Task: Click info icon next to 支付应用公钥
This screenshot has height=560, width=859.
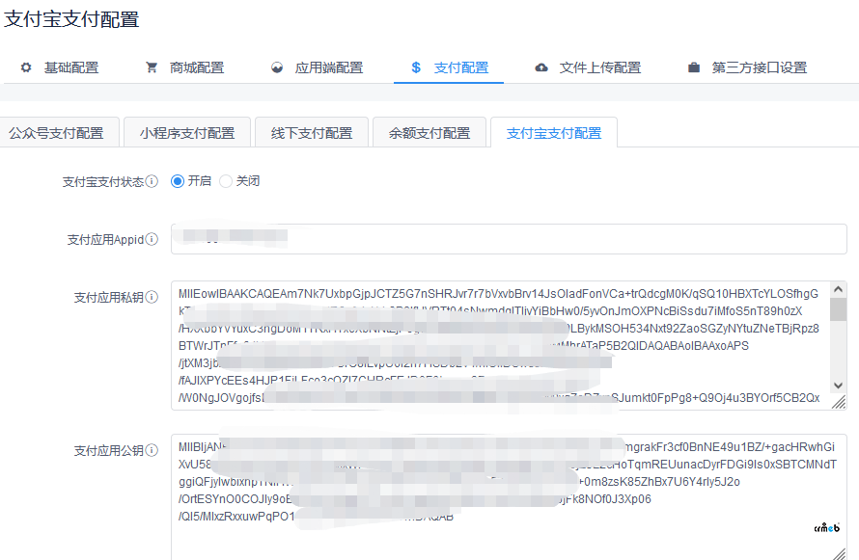Action: 152,450
